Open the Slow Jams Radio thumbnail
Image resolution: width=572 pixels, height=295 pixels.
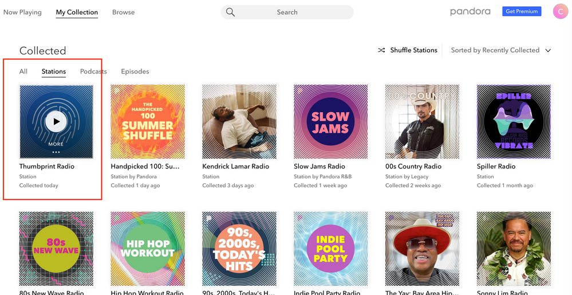[330, 121]
